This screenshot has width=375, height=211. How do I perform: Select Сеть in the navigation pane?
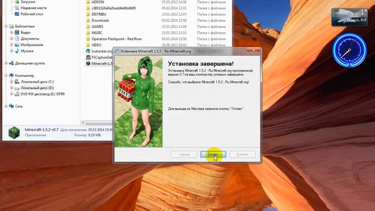[x=19, y=107]
